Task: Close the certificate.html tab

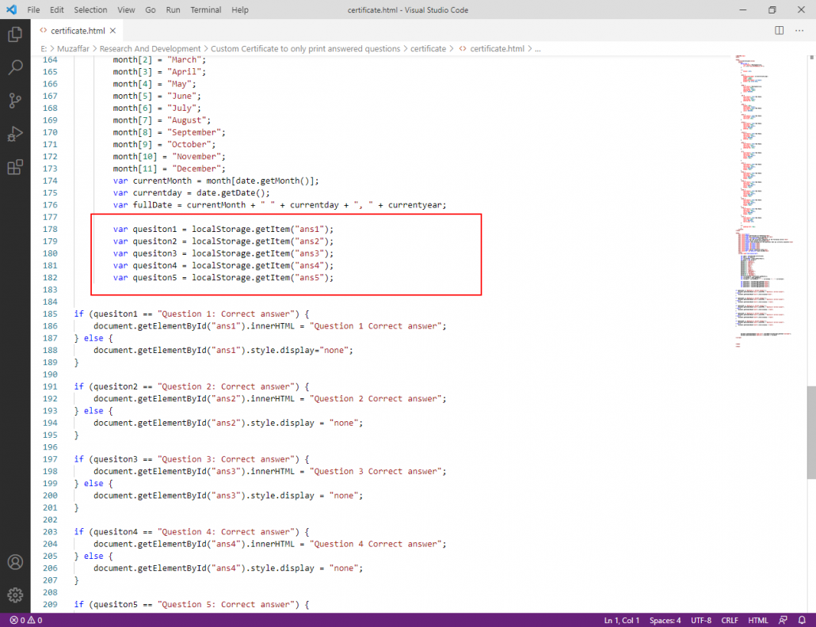Action: pos(112,30)
